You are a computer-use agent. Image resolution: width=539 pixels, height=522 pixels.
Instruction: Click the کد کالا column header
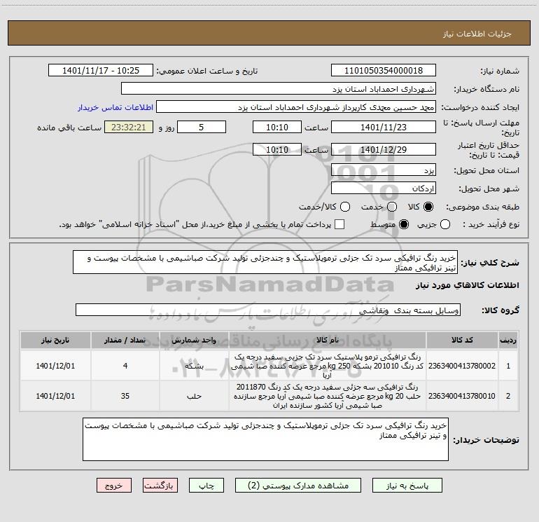[x=462, y=340]
